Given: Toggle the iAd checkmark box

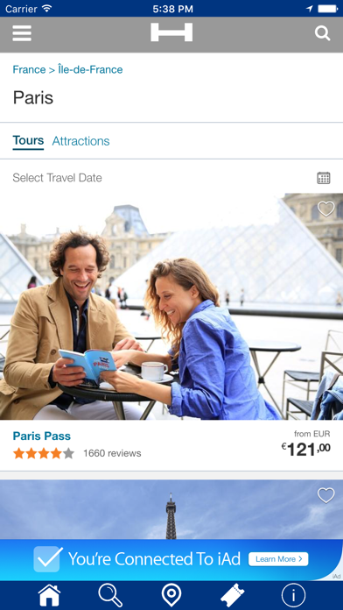Looking at the screenshot, I should tap(48, 559).
